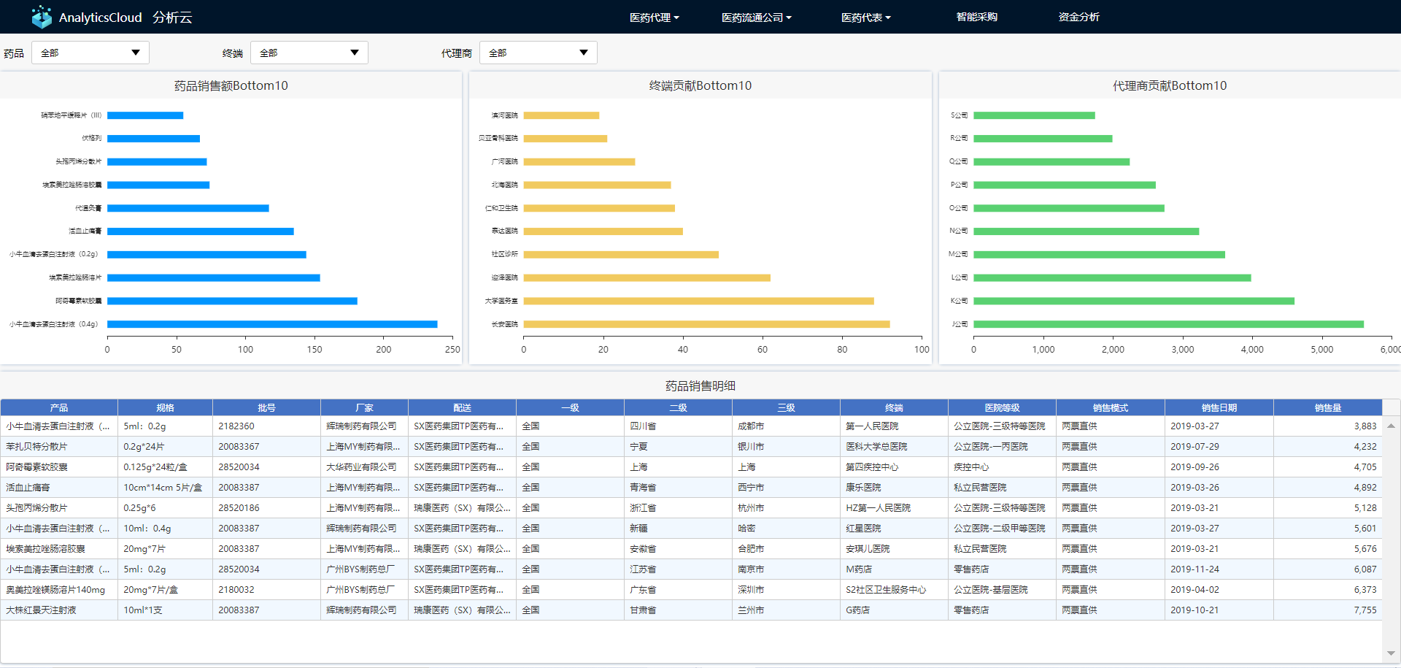
Task: Click the 销售模式 column header
Action: [1111, 407]
